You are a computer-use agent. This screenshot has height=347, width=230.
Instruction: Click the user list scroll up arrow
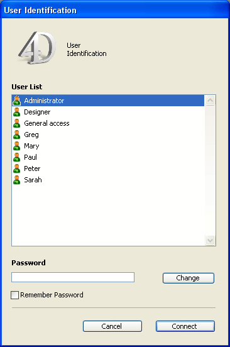(210, 101)
